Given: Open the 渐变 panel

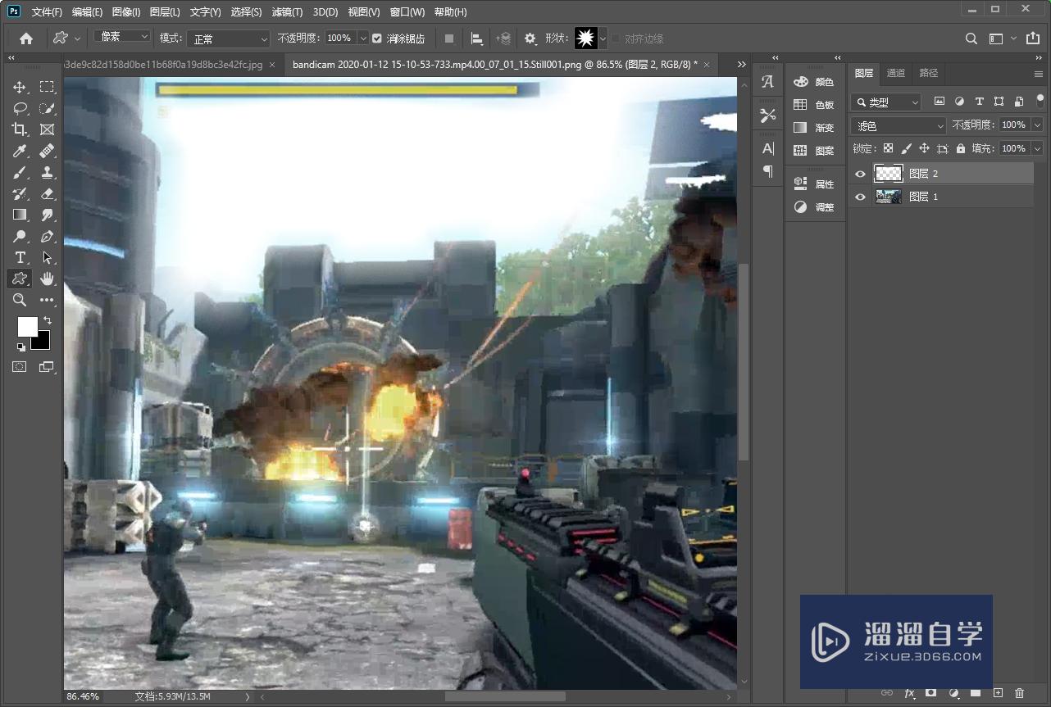Looking at the screenshot, I should 813,128.
